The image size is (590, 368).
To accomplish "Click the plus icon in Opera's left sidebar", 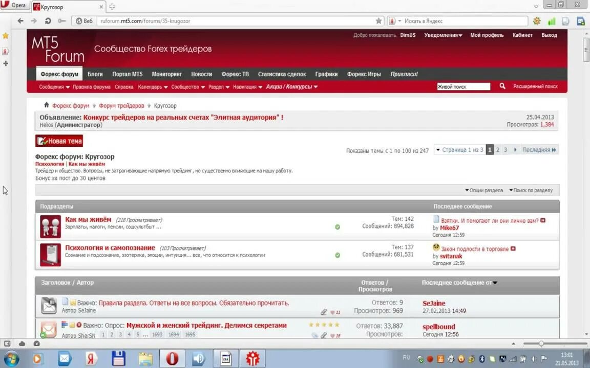I will [5, 63].
